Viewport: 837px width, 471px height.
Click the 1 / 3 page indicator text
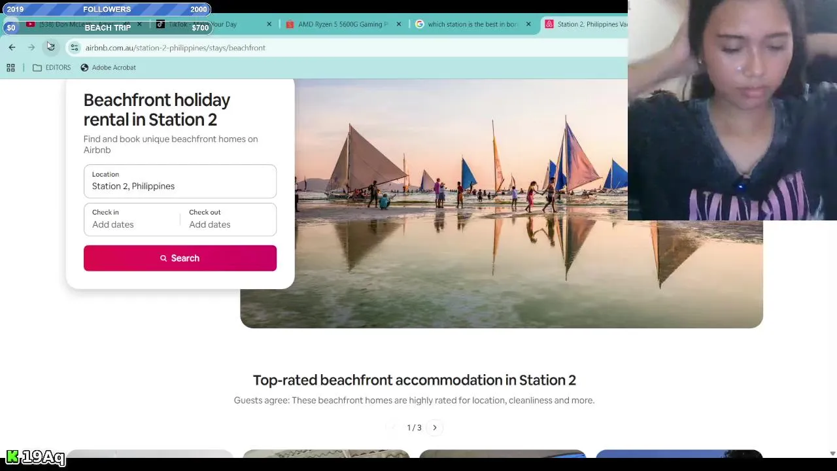pyautogui.click(x=414, y=428)
